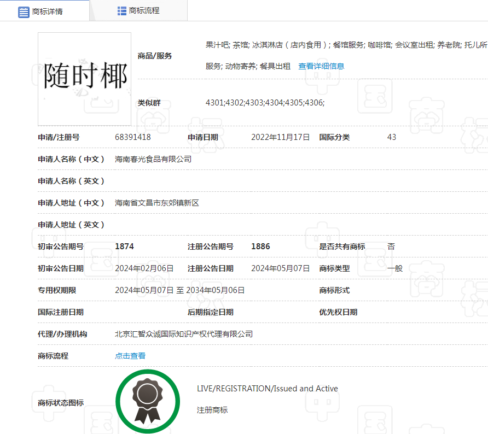The height and width of the screenshot is (434, 488).
Task: Click the green registered-status ribbon badge
Action: click(148, 401)
